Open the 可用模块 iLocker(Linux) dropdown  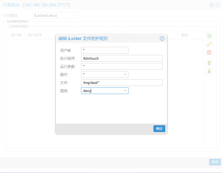pos(56,15)
